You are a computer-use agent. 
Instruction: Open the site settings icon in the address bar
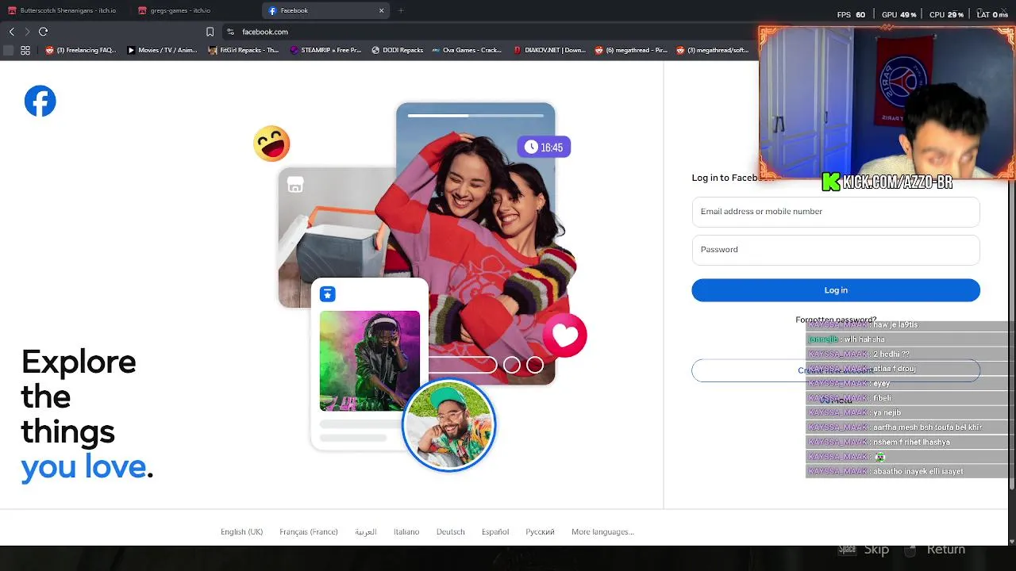click(230, 32)
